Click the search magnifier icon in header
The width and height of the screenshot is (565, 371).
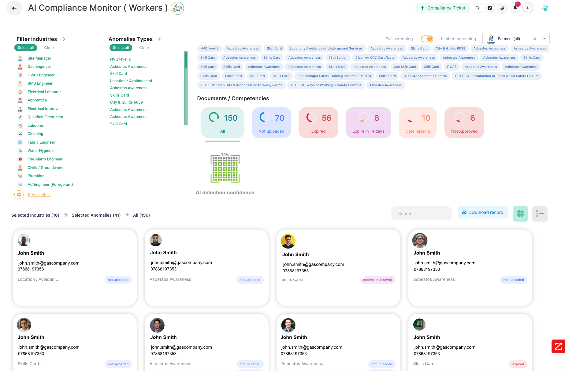pyautogui.click(x=478, y=8)
